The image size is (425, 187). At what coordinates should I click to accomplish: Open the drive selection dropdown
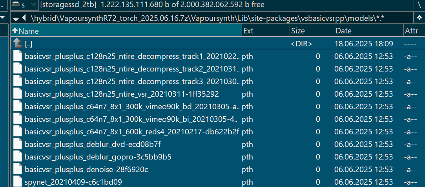pos(33,4)
